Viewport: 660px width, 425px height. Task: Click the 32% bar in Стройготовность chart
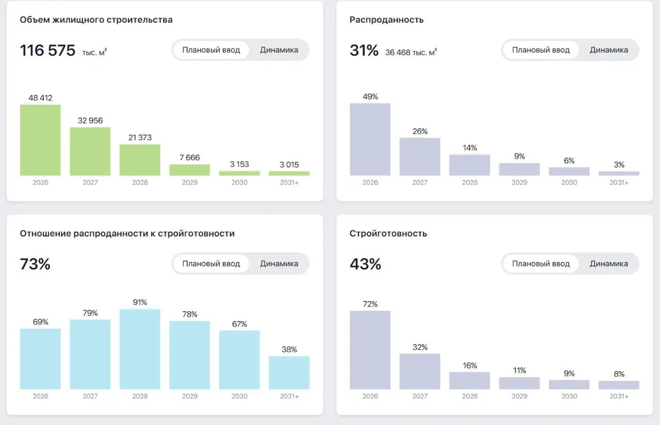click(420, 371)
